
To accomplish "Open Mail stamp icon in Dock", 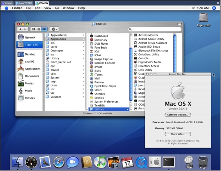I will [45, 162].
